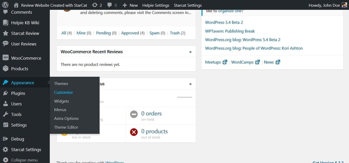Open the site home icon in admin bar
Viewport: 349px width, 163px height.
point(16,5)
